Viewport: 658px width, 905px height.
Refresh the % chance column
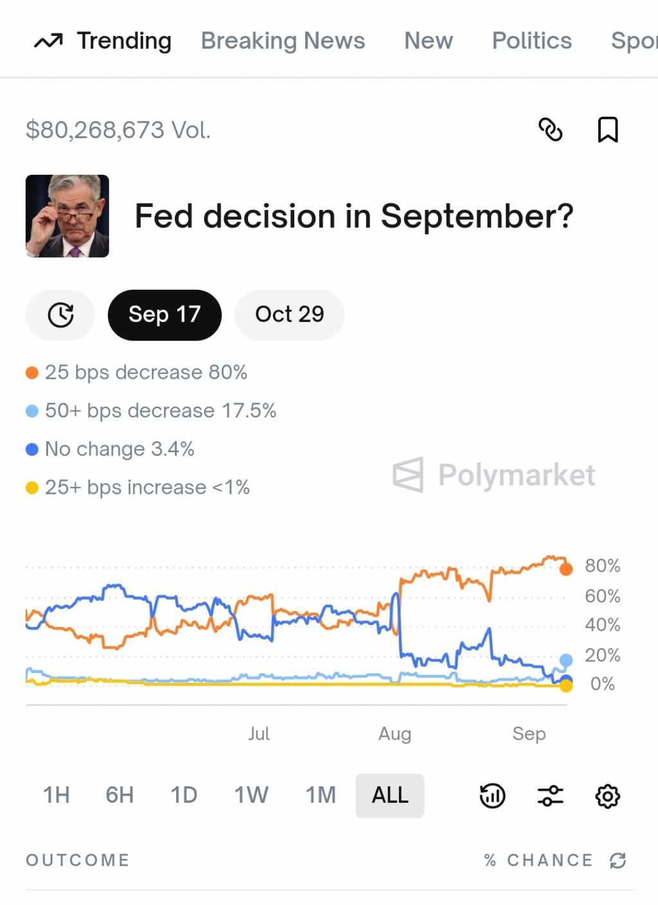(x=618, y=860)
